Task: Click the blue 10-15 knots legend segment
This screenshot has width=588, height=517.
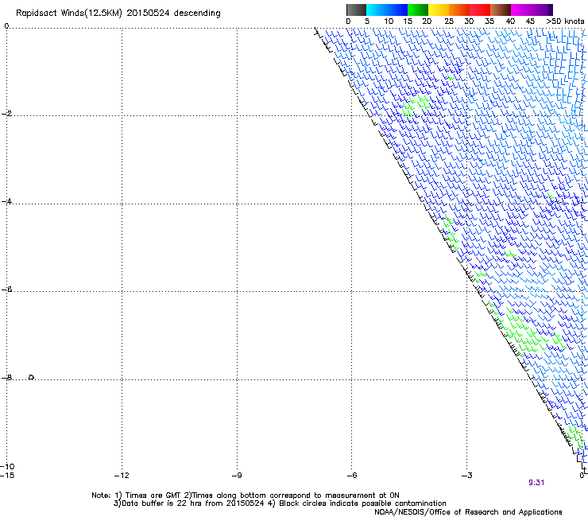Action: click(x=397, y=10)
